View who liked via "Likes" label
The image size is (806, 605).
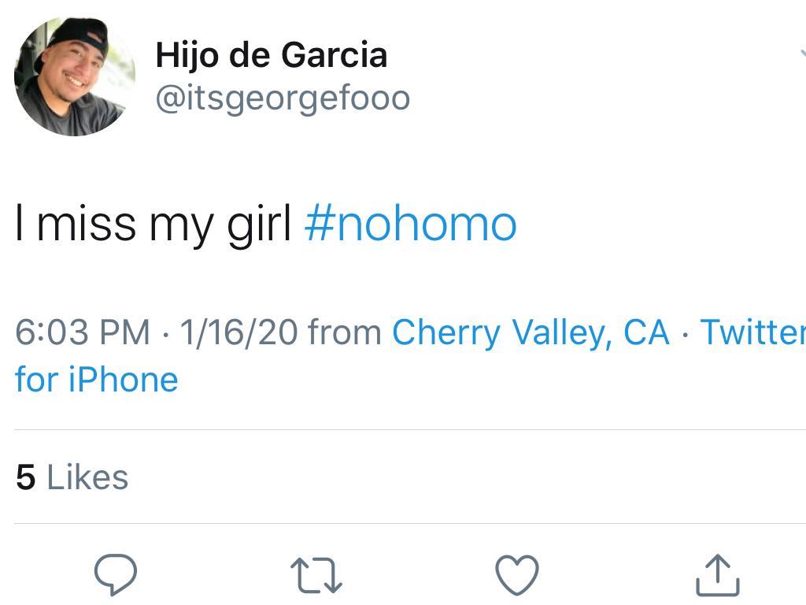pos(87,477)
